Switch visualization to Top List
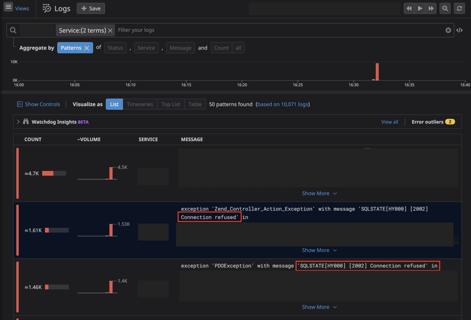The width and height of the screenshot is (471, 320). pos(171,104)
